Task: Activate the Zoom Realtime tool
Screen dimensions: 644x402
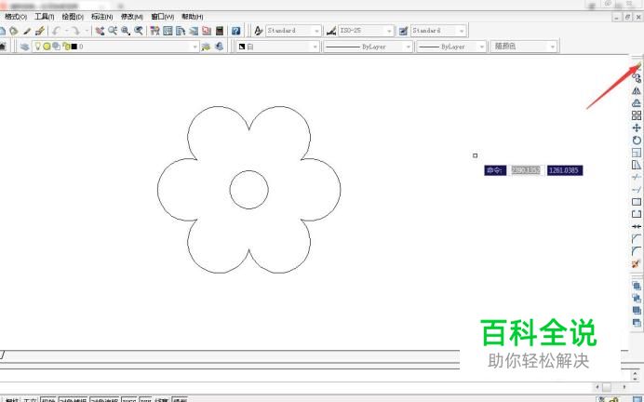Action: [113, 31]
